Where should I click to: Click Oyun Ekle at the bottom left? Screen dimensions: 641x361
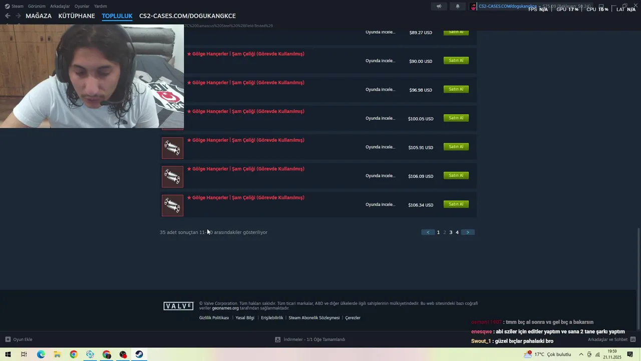pyautogui.click(x=19, y=339)
